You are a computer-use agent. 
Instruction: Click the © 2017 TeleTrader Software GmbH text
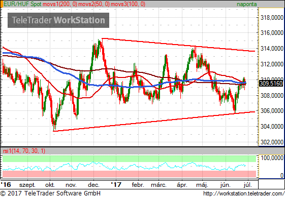[50, 193]
